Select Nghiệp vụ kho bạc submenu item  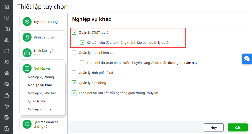point(42,93)
